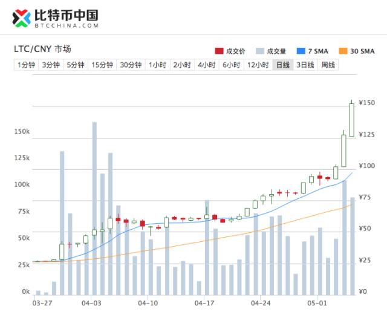Toggle the 成交价 red legend swatch
The image size is (387, 315).
[219, 51]
